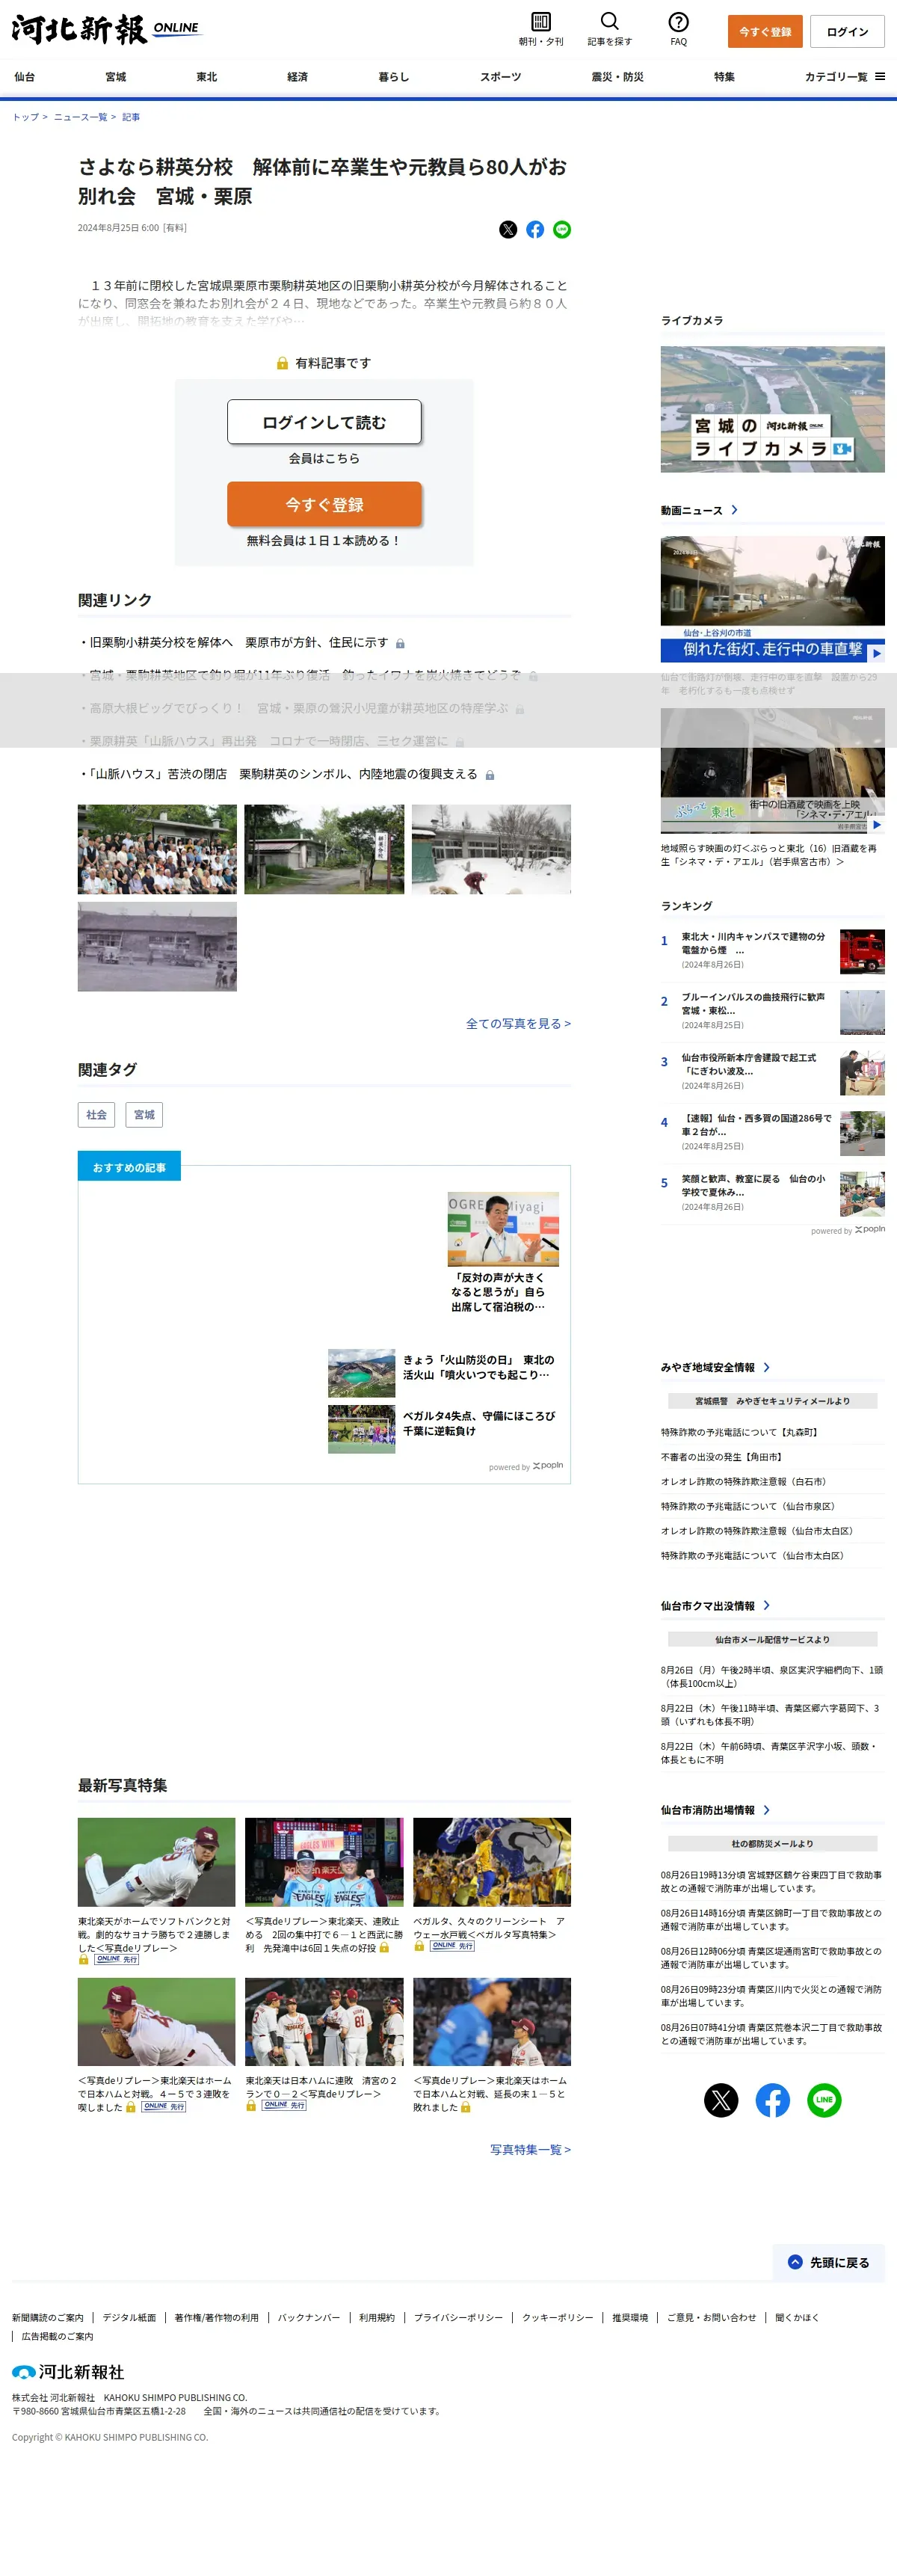The image size is (897, 2576).
Task: Play the 倒れた街灯 video news clip
Action: [x=772, y=598]
